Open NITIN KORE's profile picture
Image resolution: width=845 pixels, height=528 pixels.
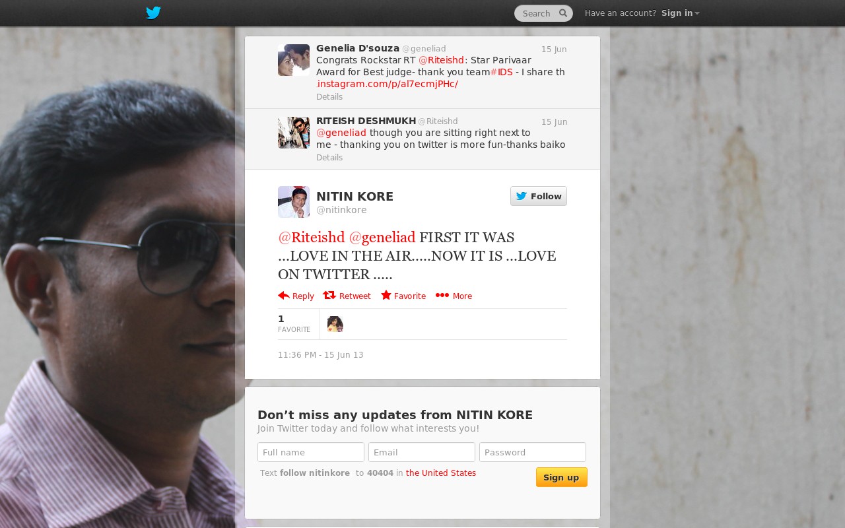point(294,202)
